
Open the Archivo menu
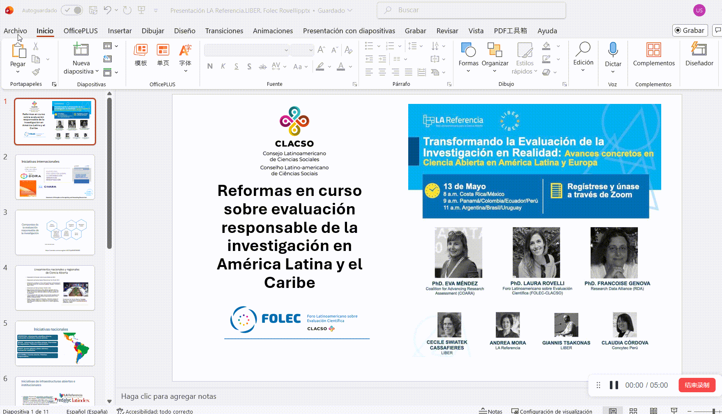[15, 31]
